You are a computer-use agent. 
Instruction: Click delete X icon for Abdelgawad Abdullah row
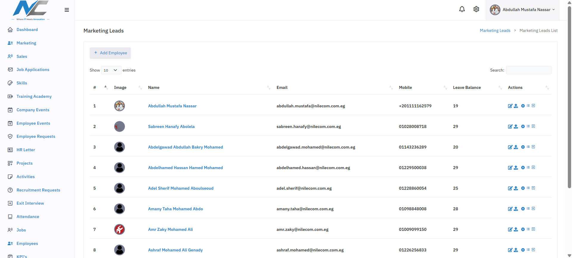pyautogui.click(x=523, y=147)
